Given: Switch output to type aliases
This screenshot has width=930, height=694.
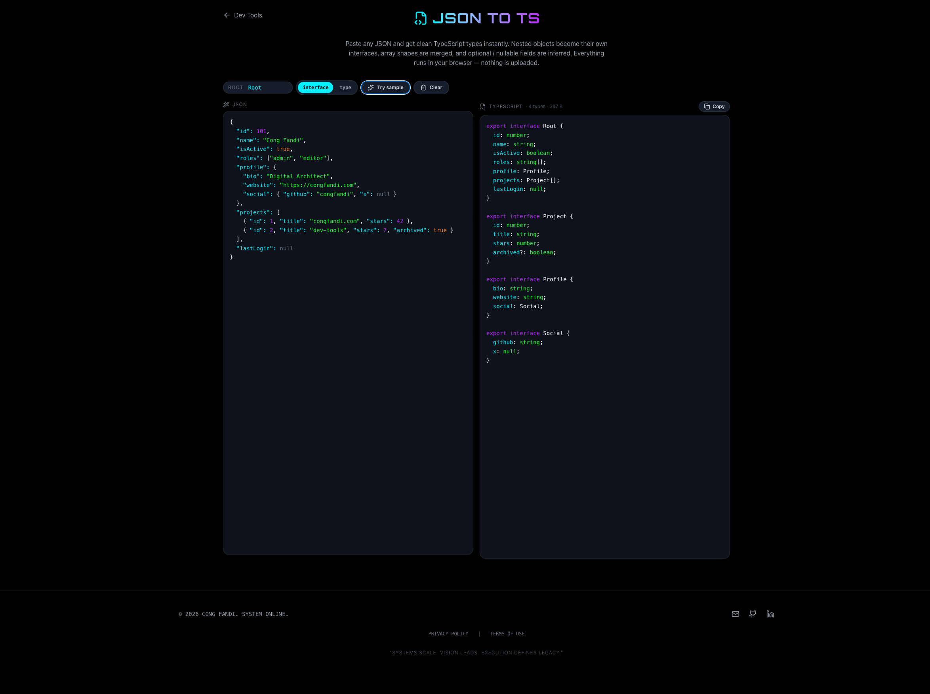Looking at the screenshot, I should [x=345, y=88].
